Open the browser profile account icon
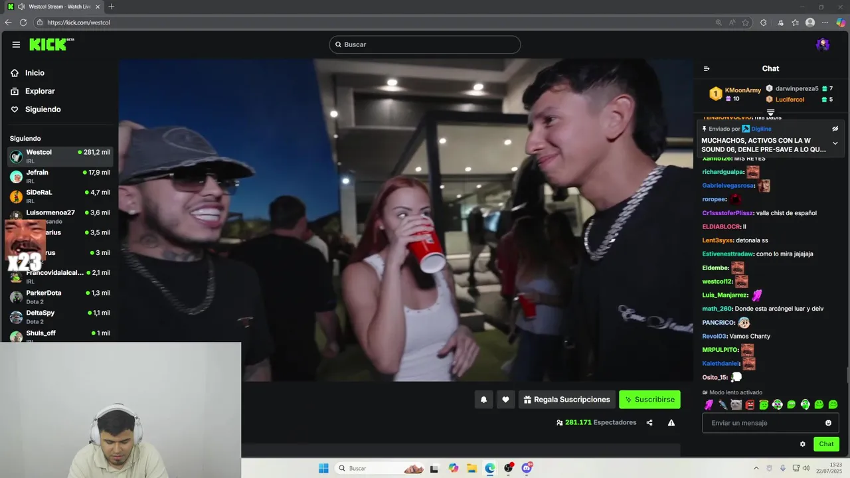Viewport: 850px width, 478px height. [x=810, y=22]
